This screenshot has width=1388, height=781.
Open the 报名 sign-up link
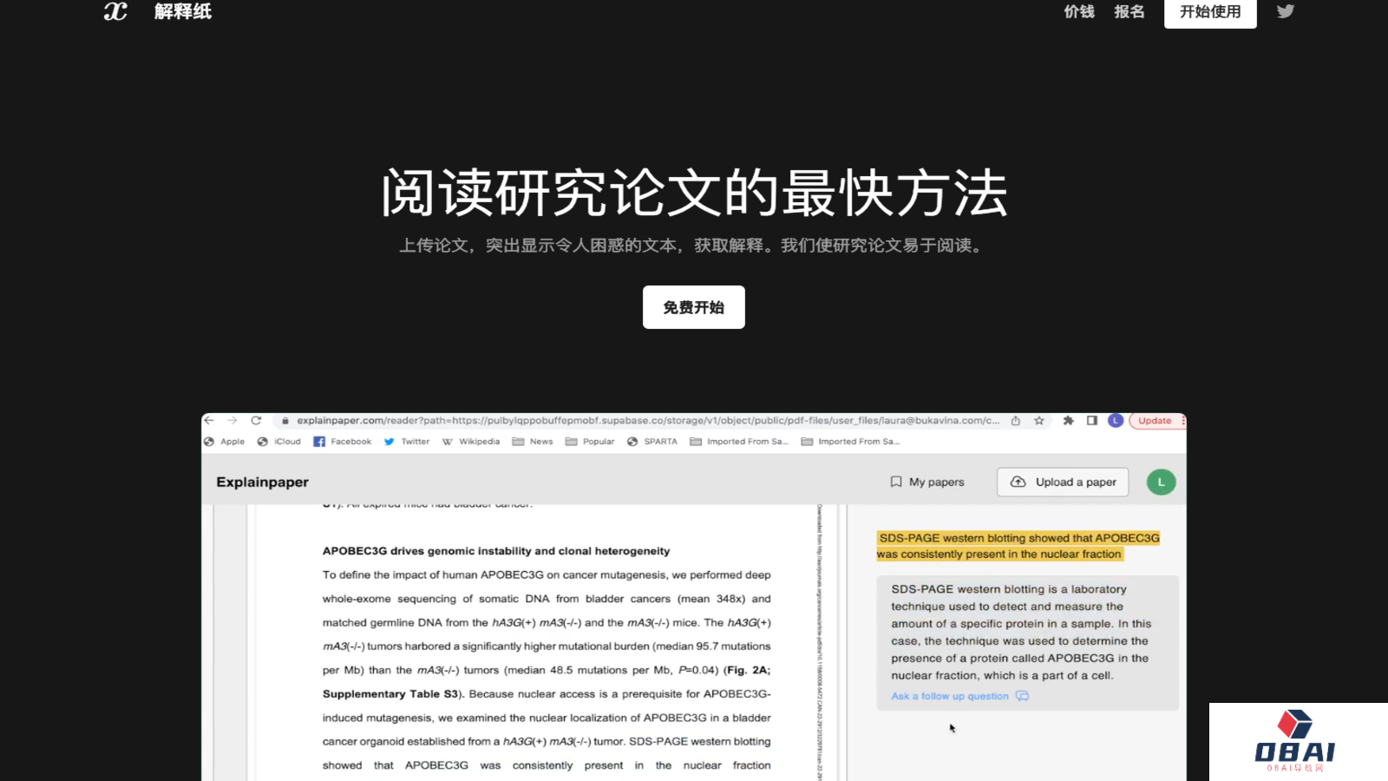1129,11
